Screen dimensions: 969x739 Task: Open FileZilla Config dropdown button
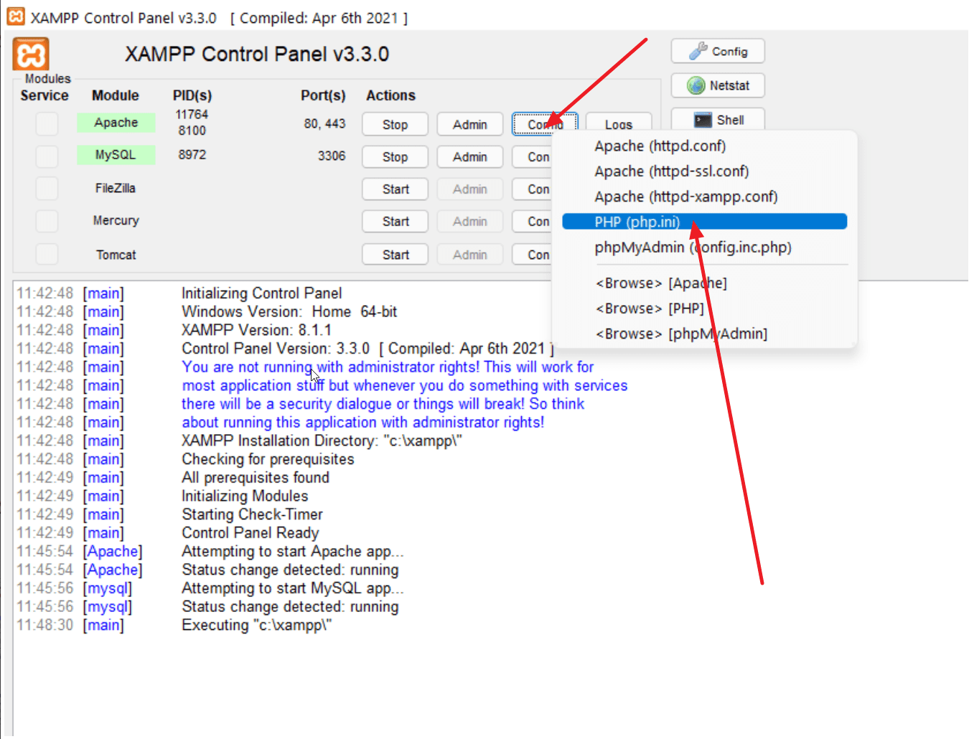(x=533, y=189)
